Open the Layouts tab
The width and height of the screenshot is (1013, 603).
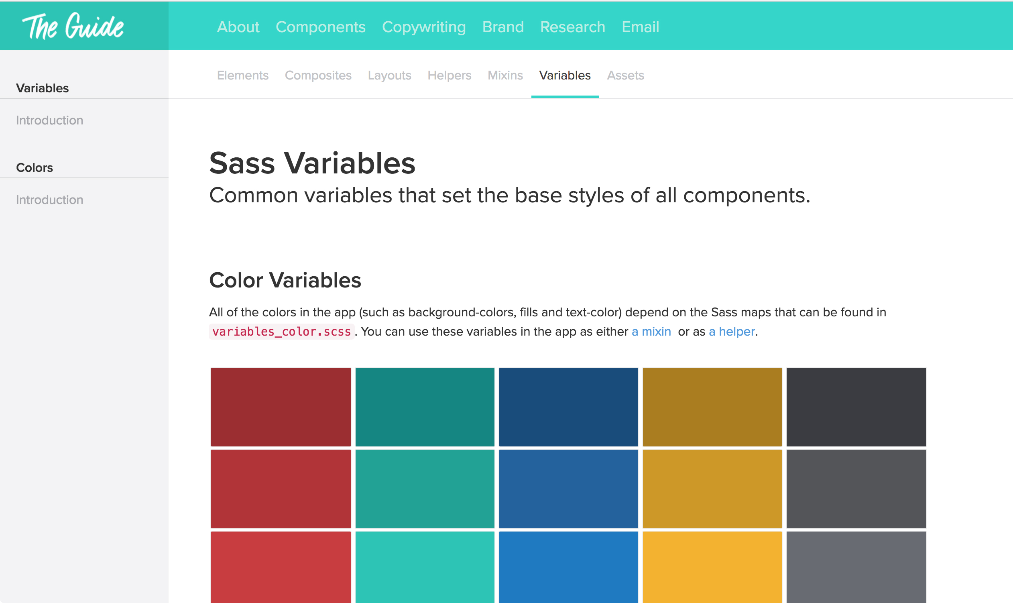pos(390,75)
